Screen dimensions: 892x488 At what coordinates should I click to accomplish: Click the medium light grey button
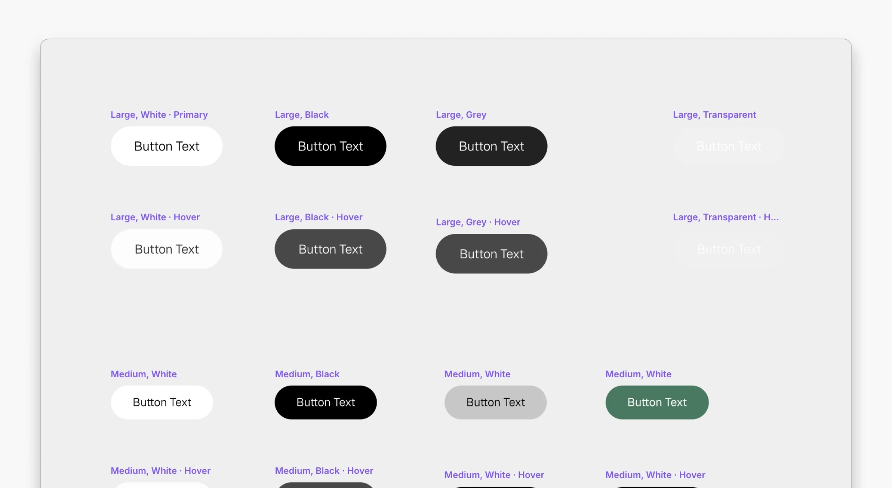tap(495, 402)
